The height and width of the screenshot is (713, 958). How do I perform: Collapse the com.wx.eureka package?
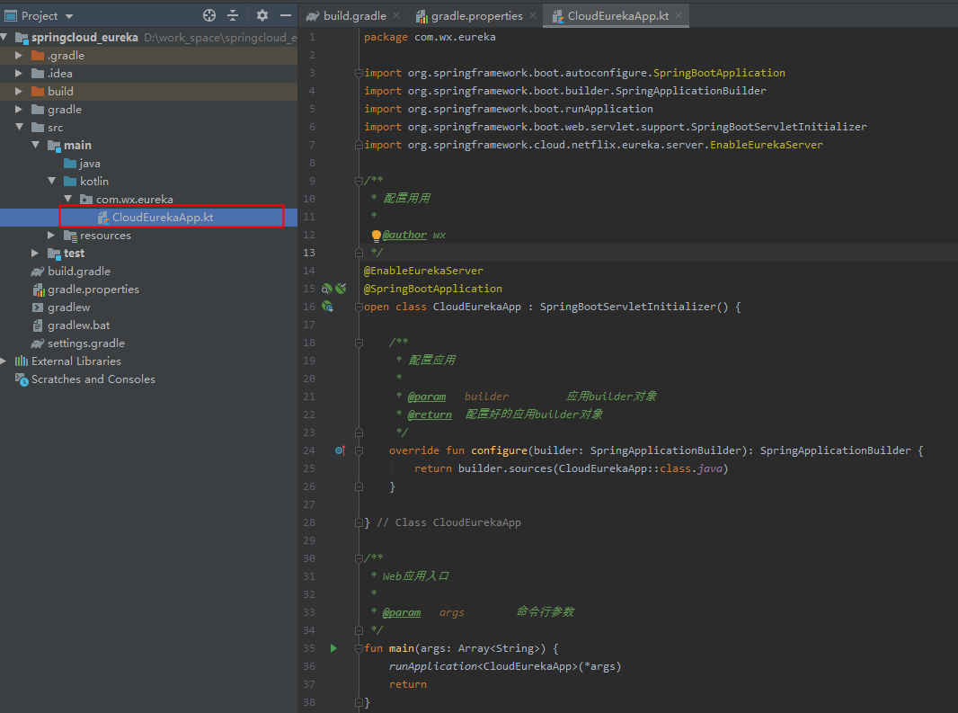point(67,200)
